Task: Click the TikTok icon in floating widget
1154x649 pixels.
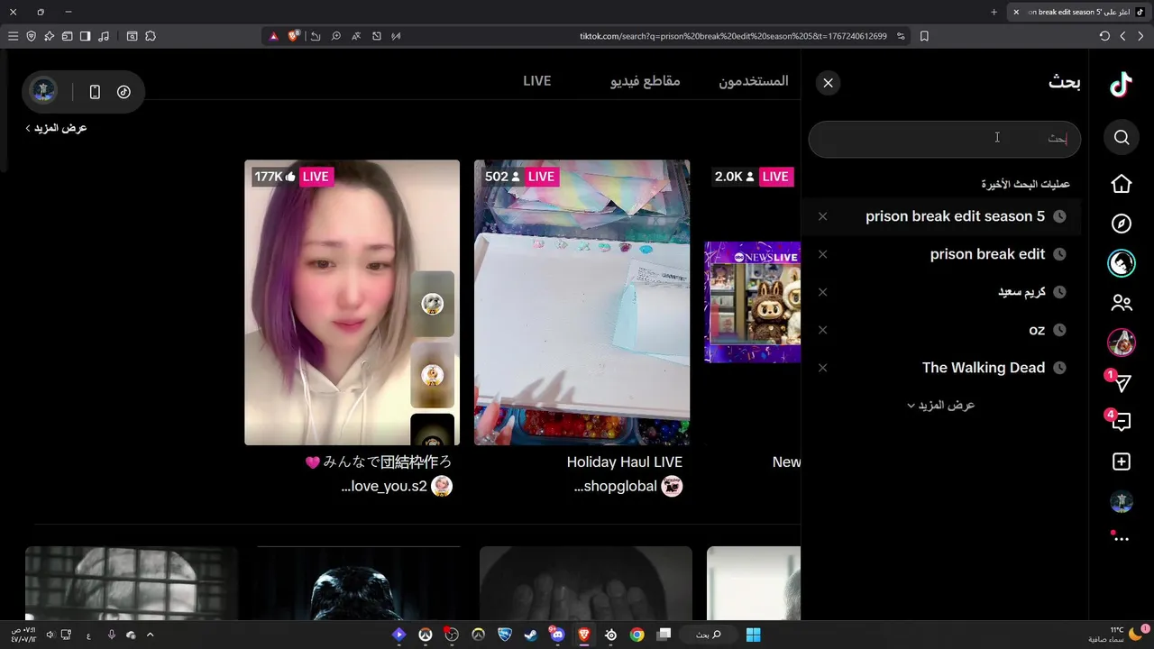Action: (124, 92)
